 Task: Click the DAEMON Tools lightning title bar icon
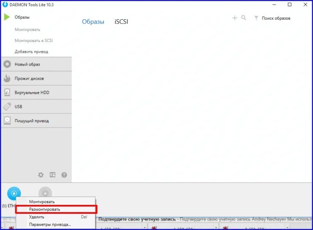[x=5, y=4]
